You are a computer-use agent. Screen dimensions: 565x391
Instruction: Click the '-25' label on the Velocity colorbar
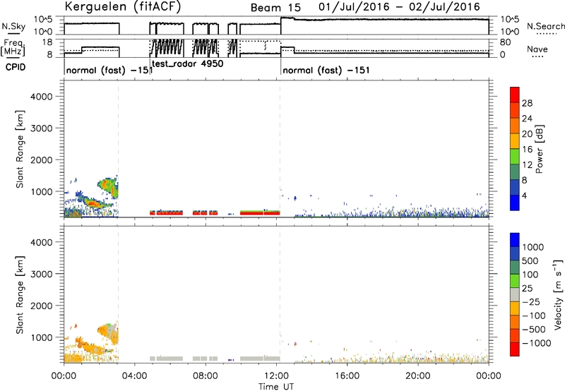tap(531, 302)
